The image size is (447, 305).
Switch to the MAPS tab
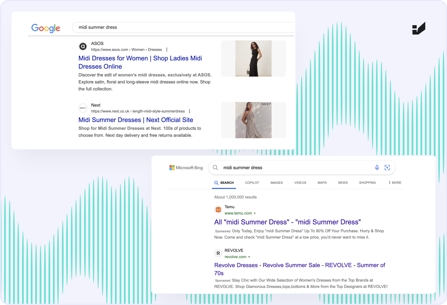coord(322,183)
